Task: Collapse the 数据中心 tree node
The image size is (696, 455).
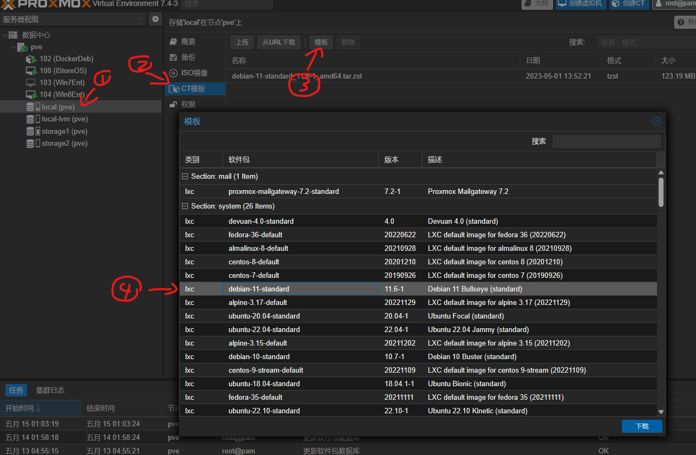Action: pos(4,35)
